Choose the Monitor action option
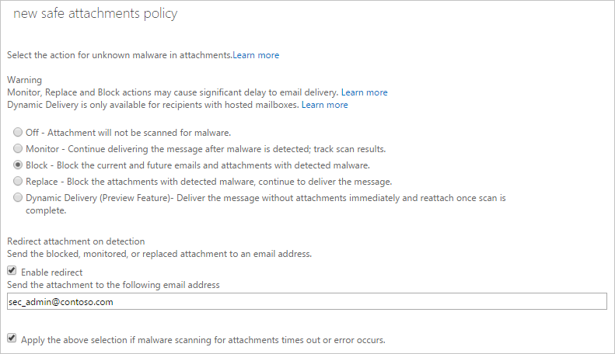615x354 pixels. (18, 148)
